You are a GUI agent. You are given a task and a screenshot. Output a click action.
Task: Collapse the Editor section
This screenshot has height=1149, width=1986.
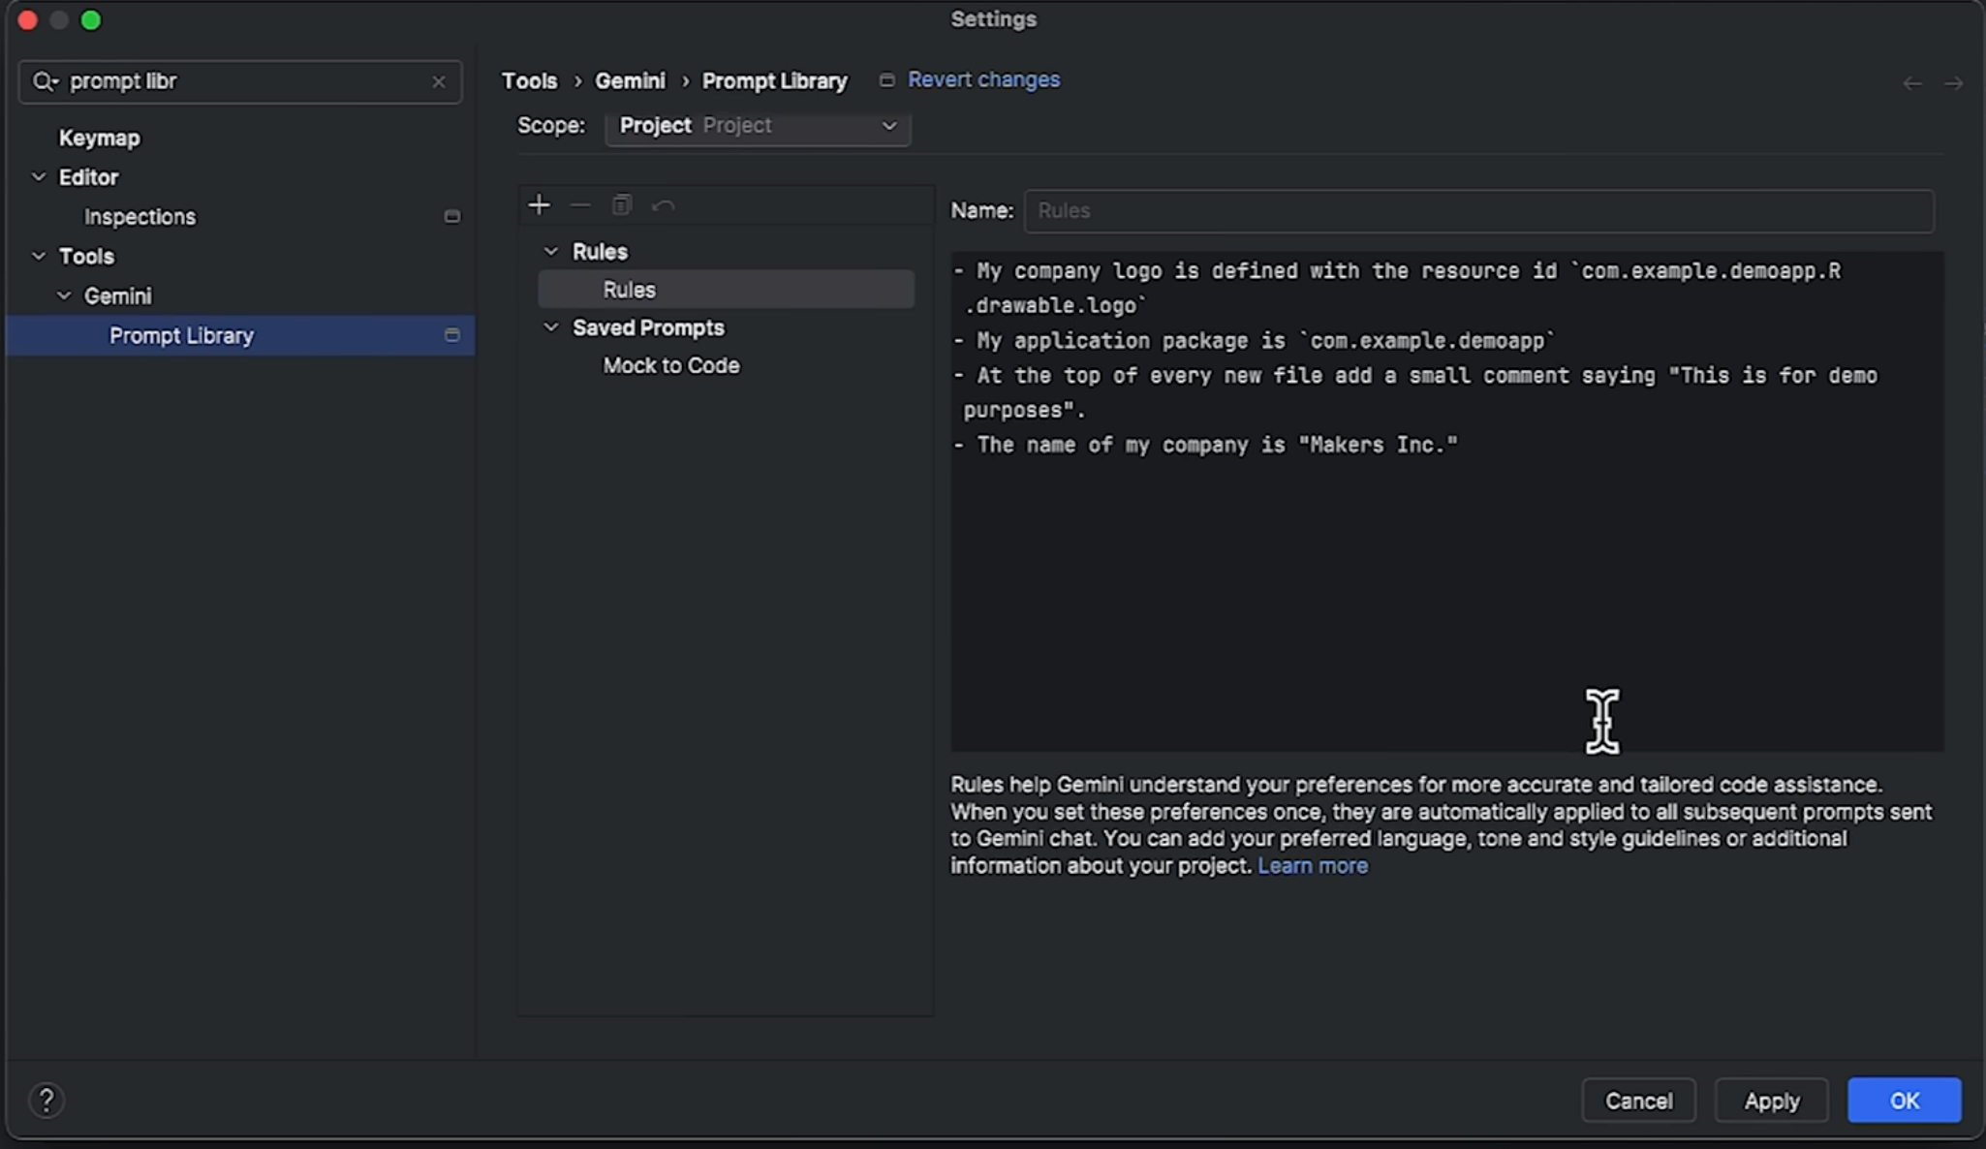pos(39,176)
